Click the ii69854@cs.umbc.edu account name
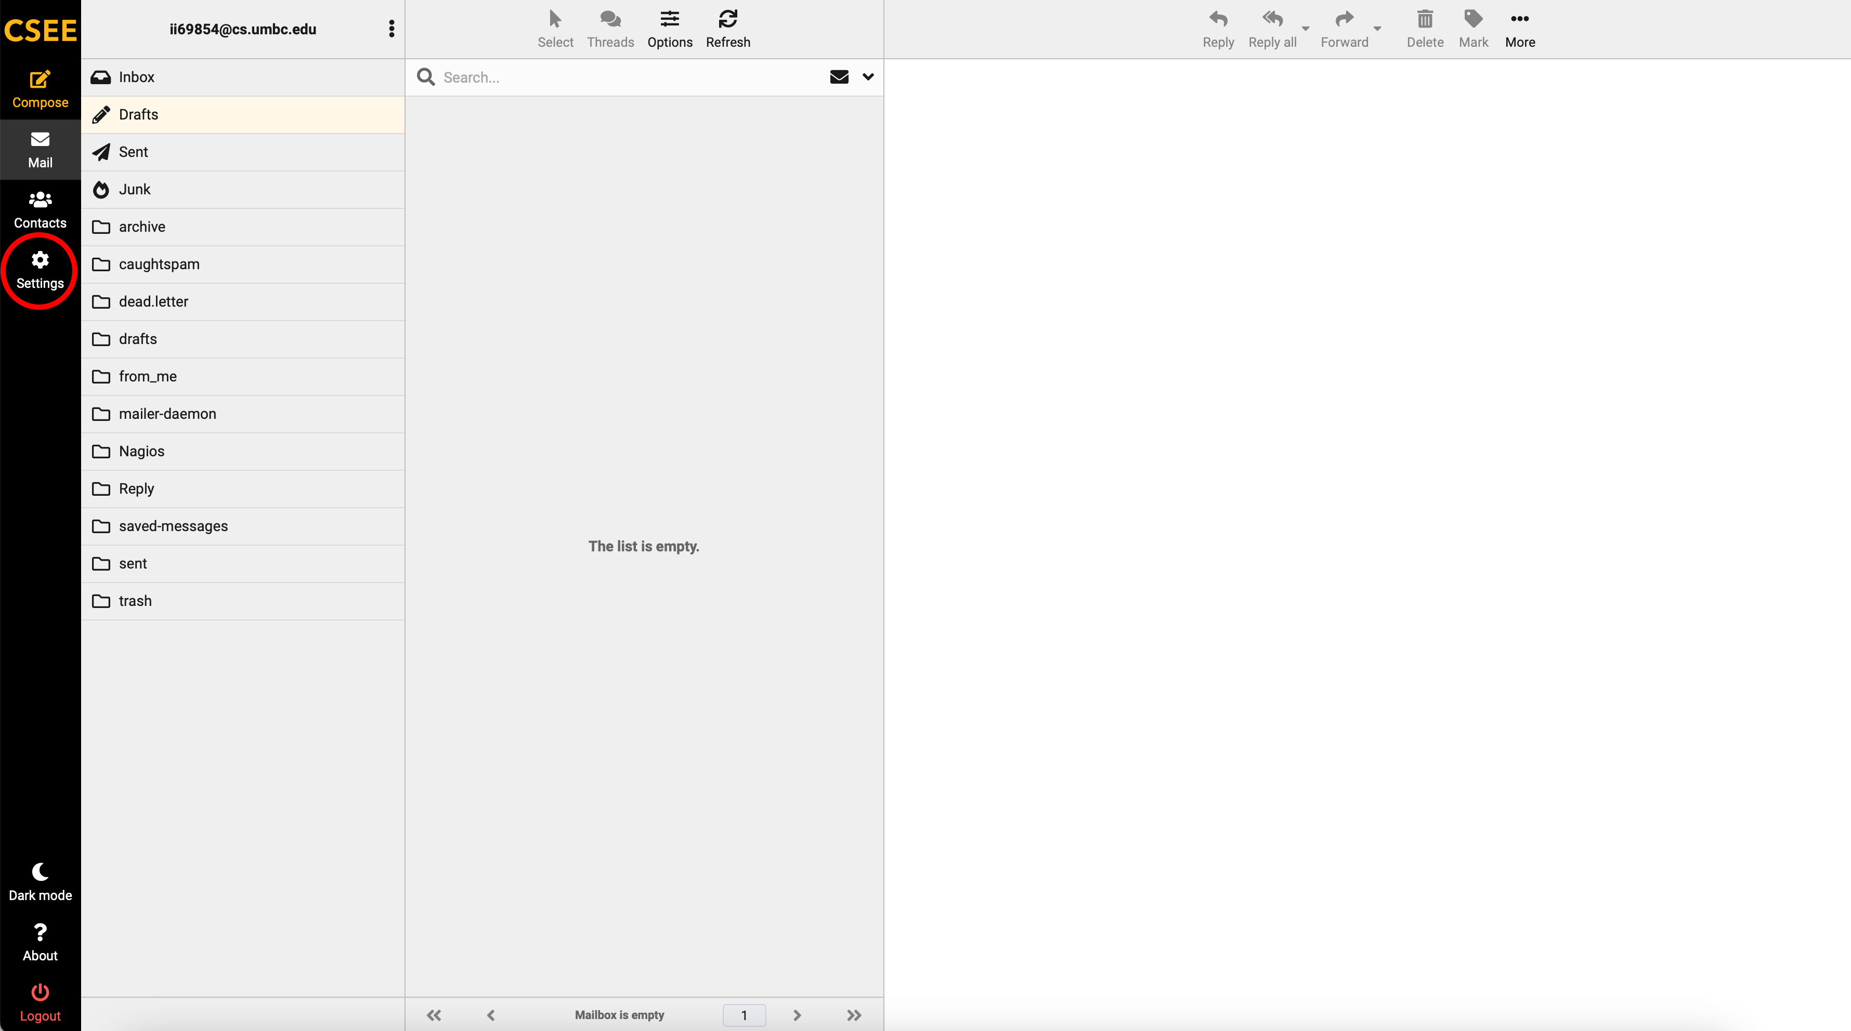Viewport: 1851px width, 1031px height. pyautogui.click(x=243, y=30)
